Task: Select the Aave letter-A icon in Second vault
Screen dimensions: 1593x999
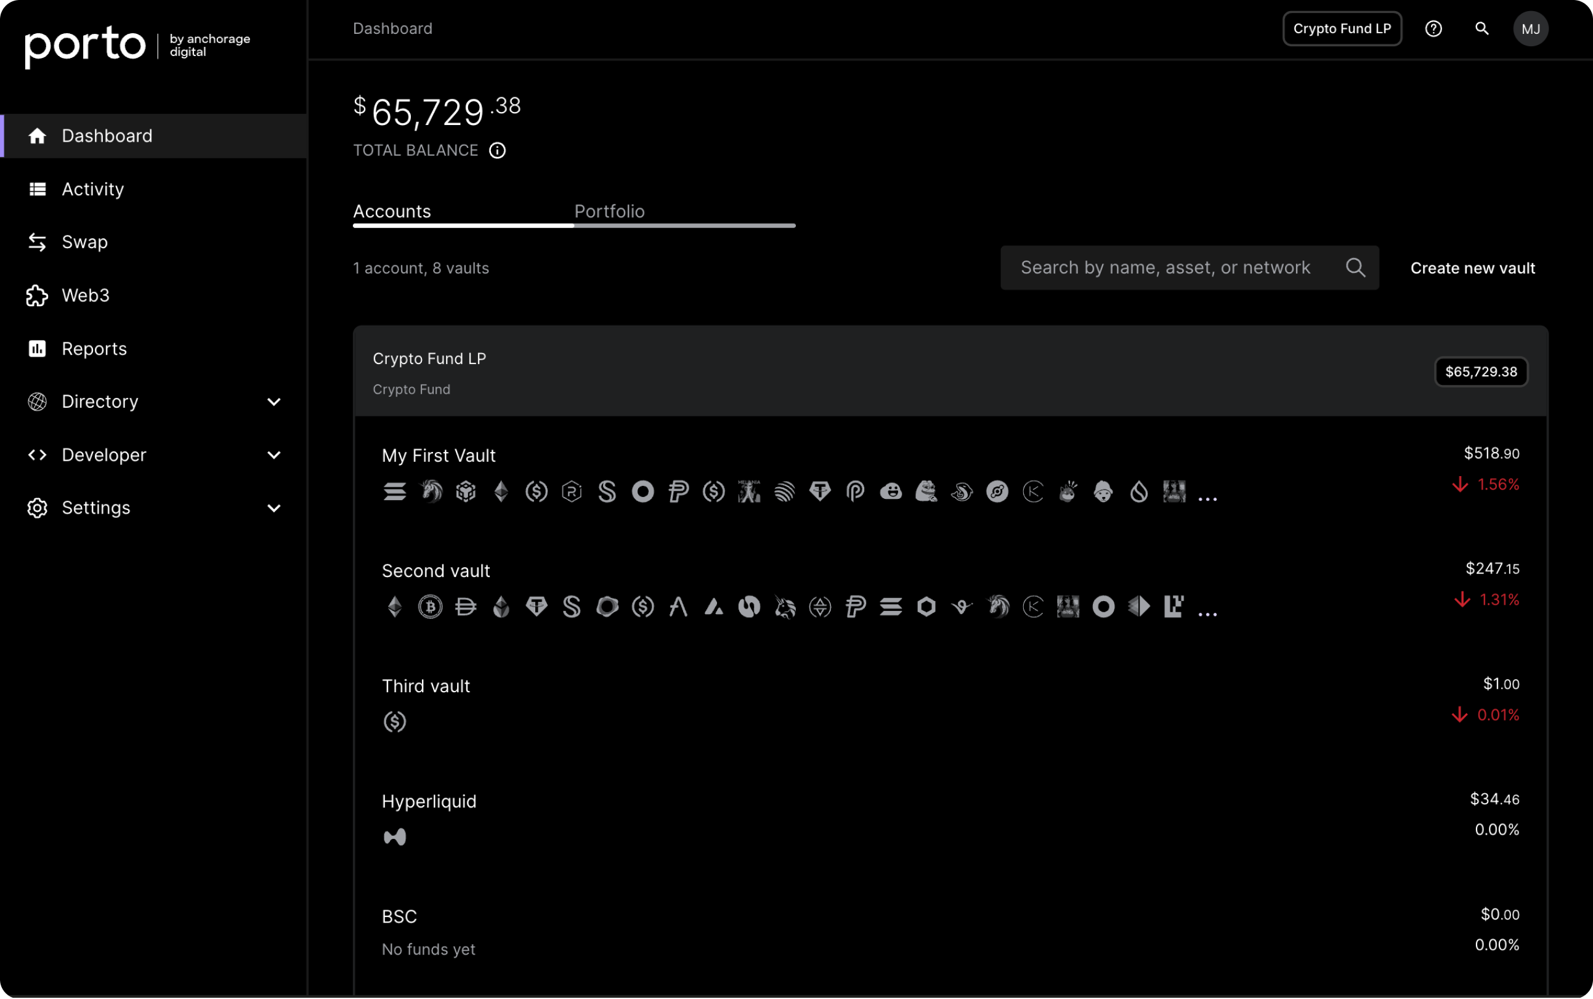Action: [x=679, y=607]
